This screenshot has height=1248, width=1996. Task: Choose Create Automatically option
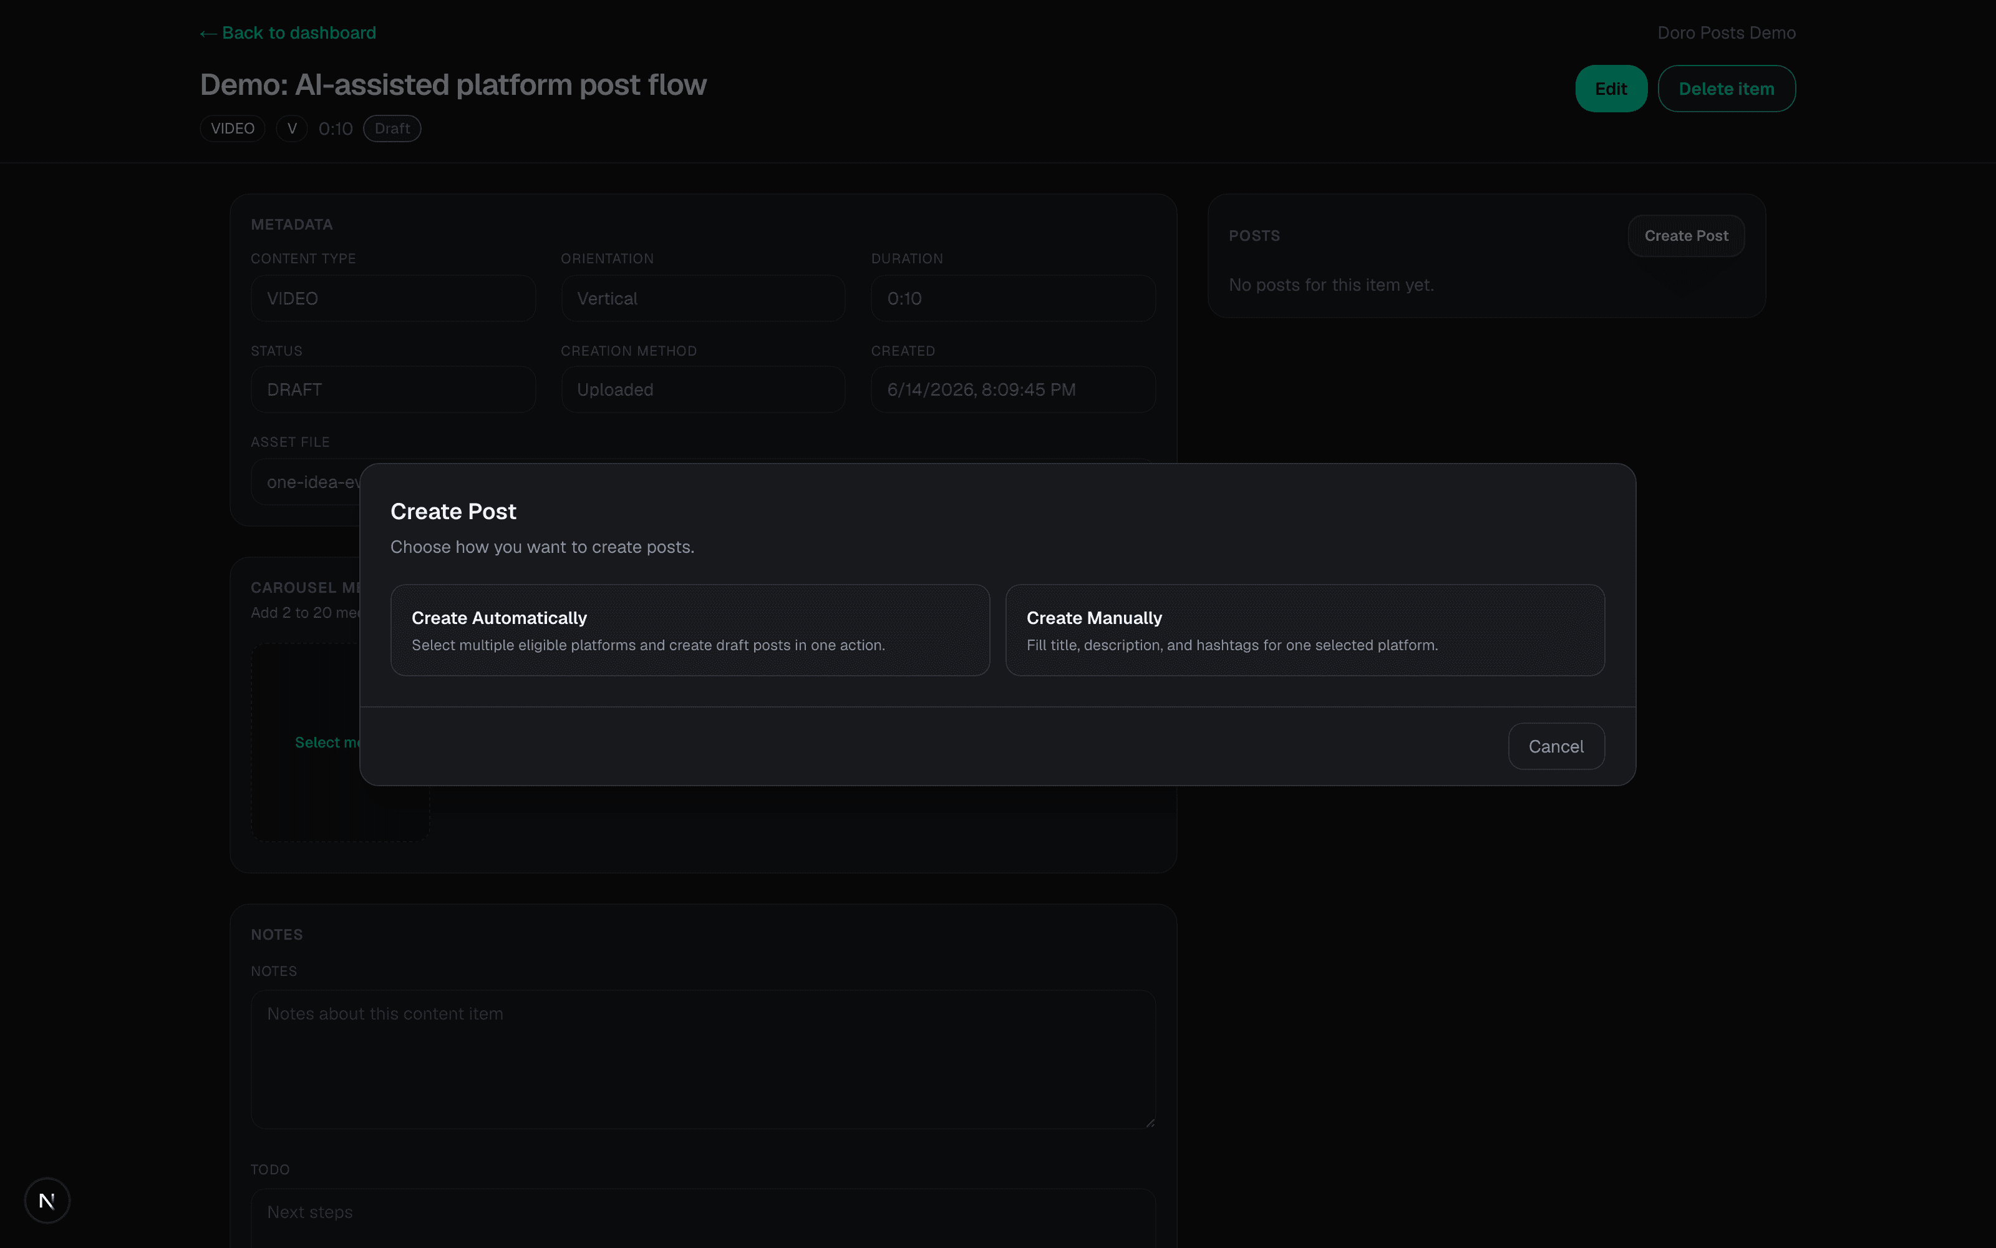click(x=689, y=630)
